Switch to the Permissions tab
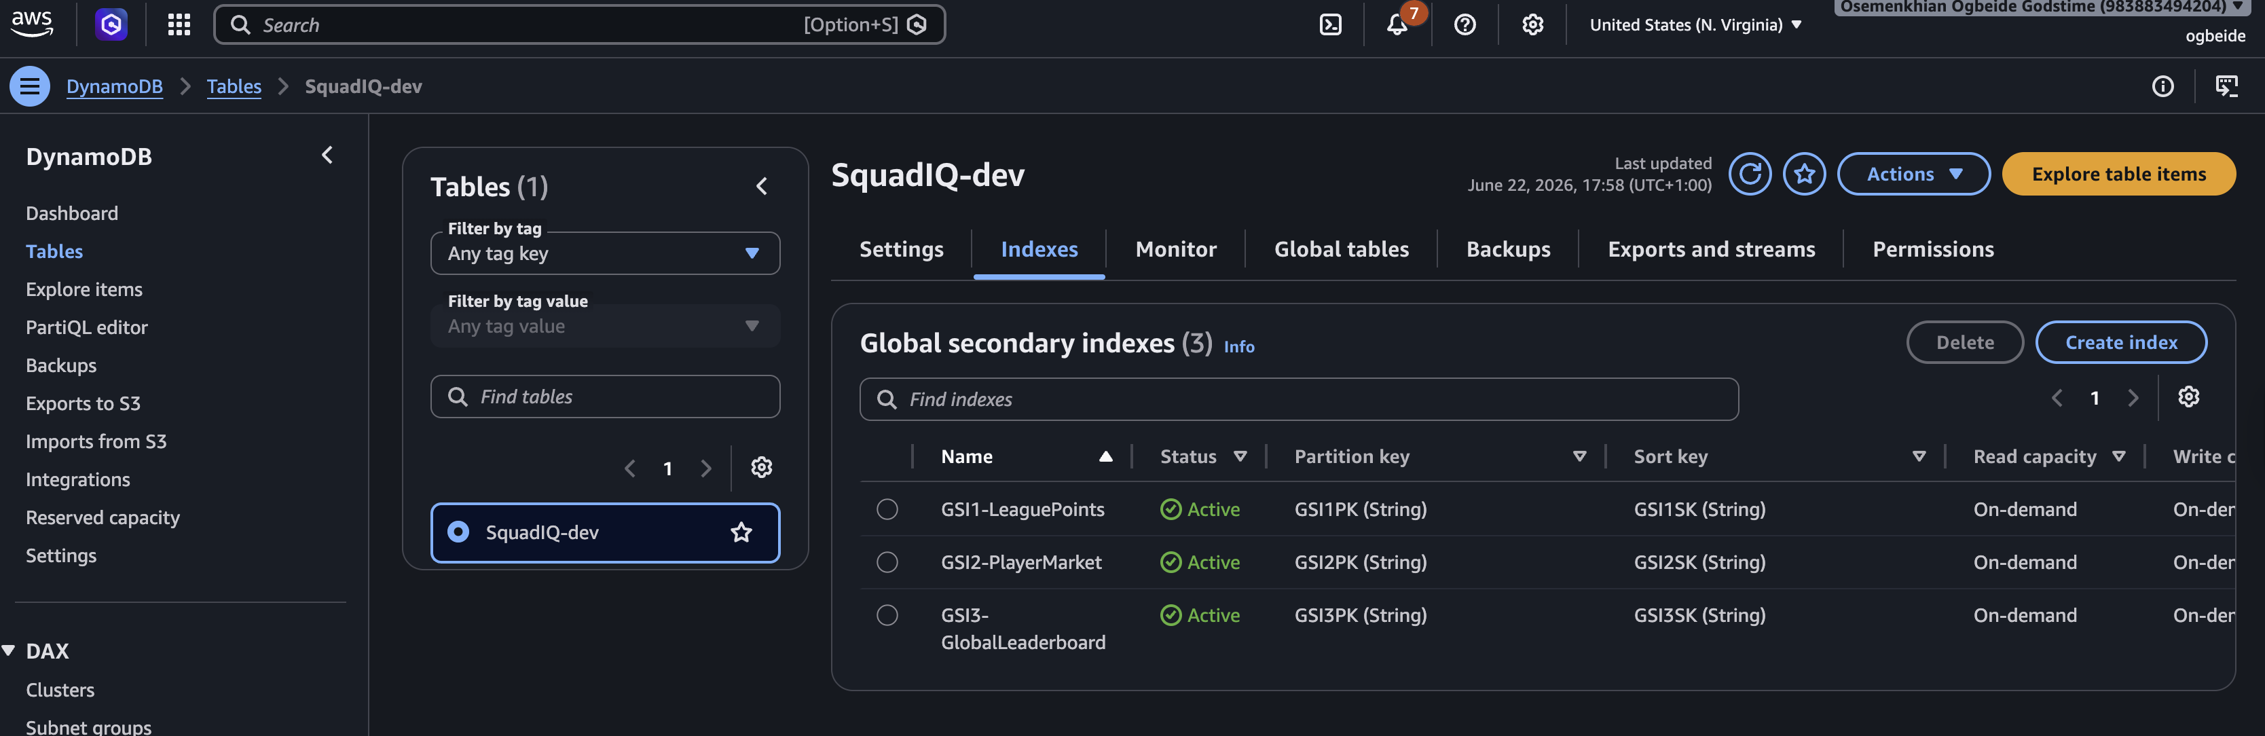 tap(1932, 250)
